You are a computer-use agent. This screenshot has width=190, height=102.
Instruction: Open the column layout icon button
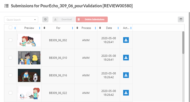click(181, 19)
